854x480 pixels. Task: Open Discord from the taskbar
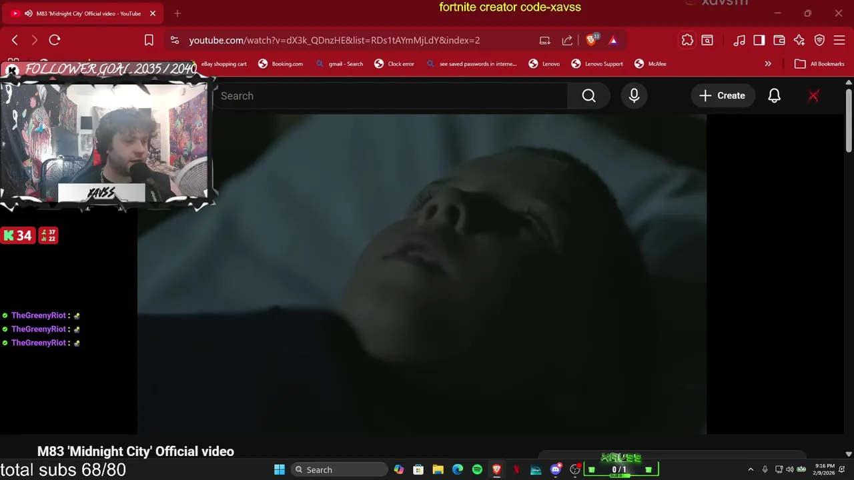click(x=555, y=469)
